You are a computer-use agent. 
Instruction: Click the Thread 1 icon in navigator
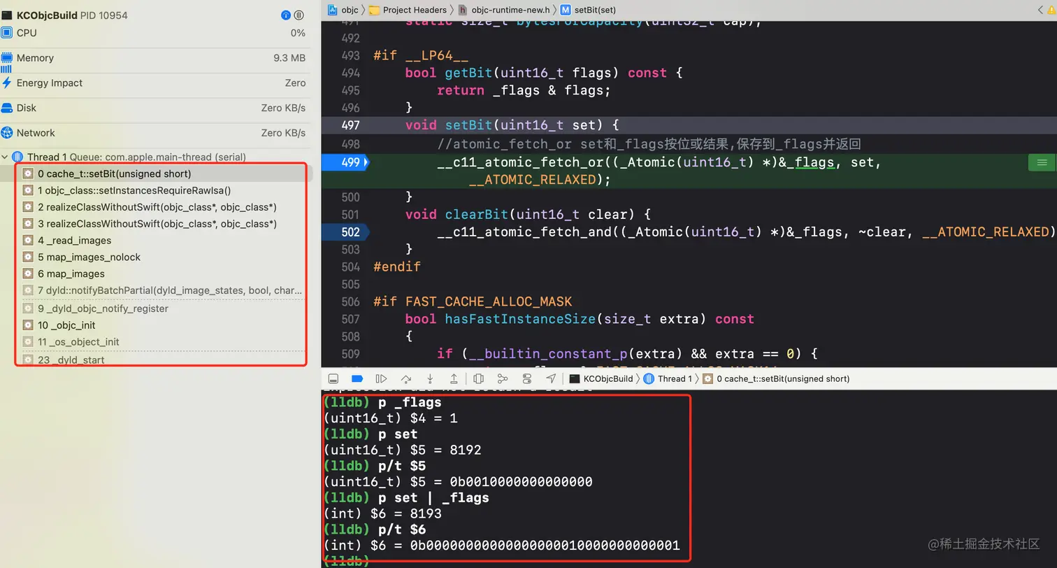(18, 157)
